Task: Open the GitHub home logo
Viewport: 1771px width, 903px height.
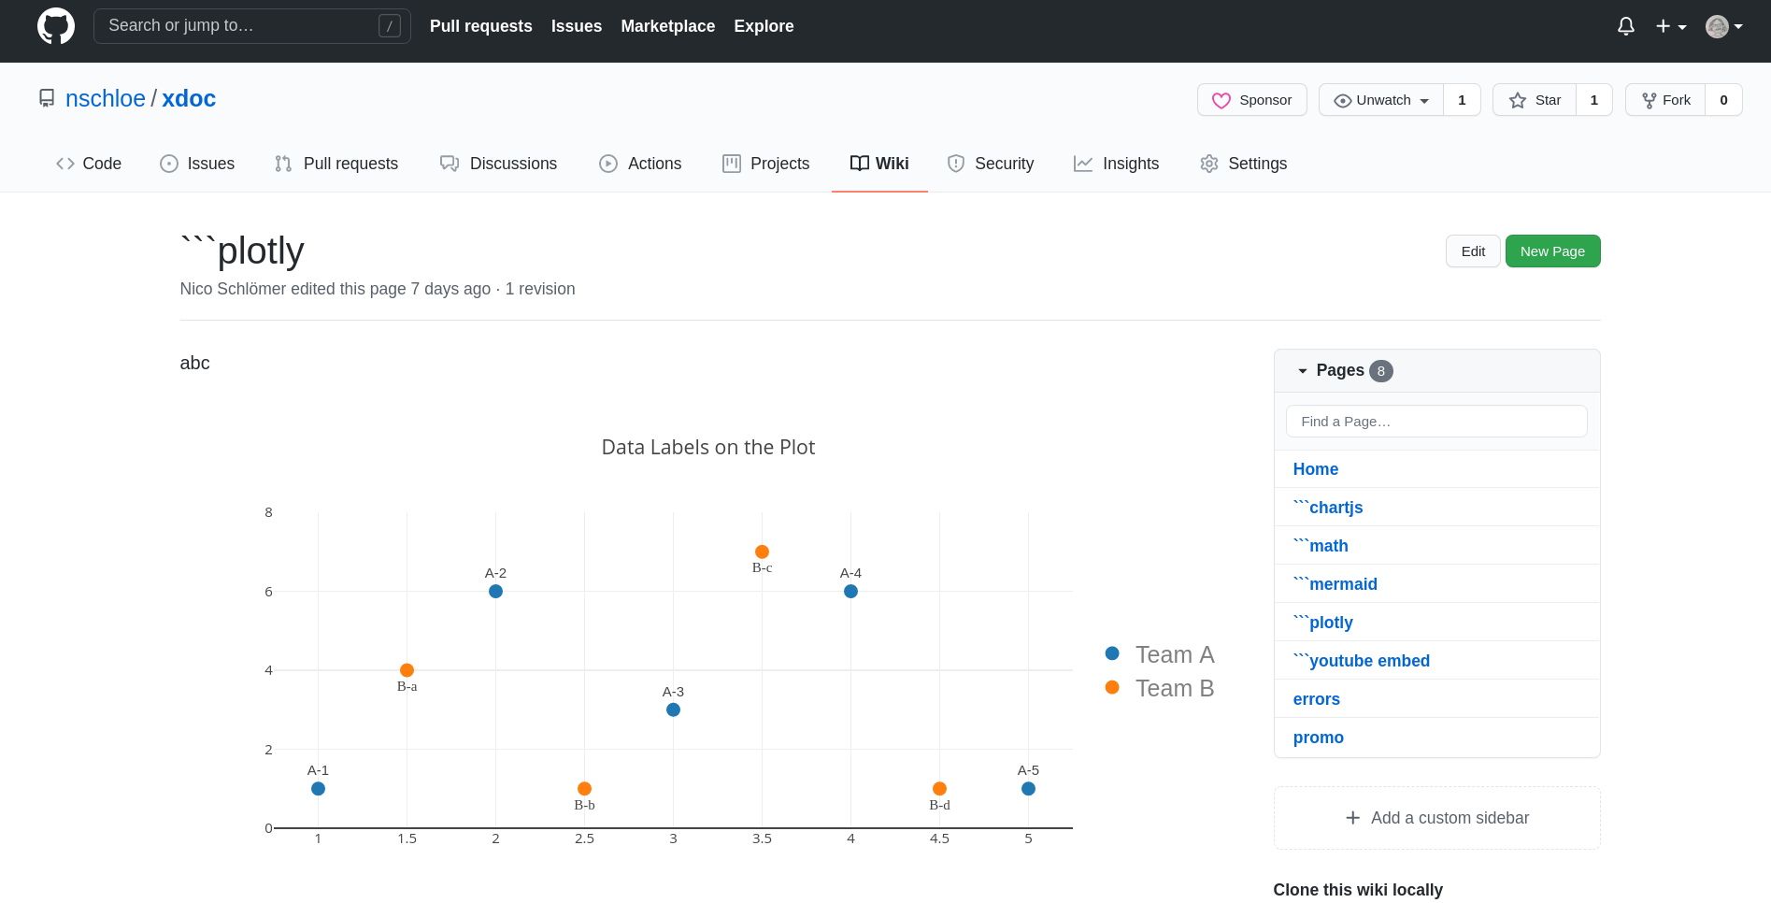Action: pos(56,26)
